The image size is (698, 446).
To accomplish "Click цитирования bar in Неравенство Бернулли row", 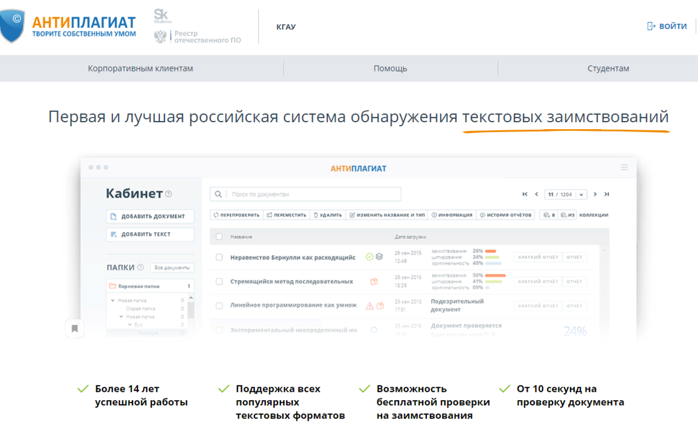I will click(x=492, y=257).
